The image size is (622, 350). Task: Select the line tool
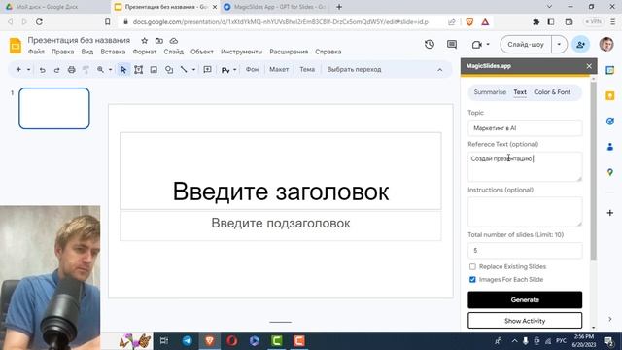tap(184, 69)
